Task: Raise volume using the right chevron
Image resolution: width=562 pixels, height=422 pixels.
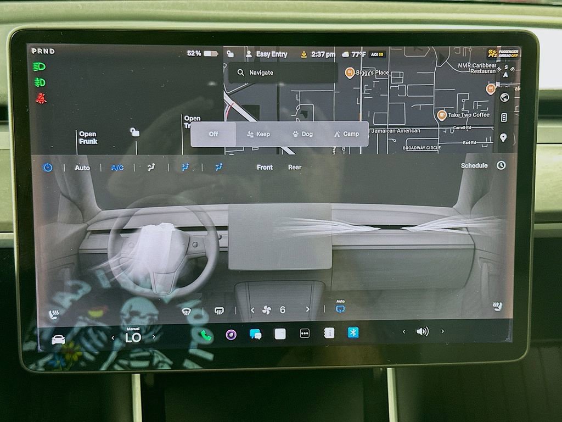Action: tap(442, 331)
